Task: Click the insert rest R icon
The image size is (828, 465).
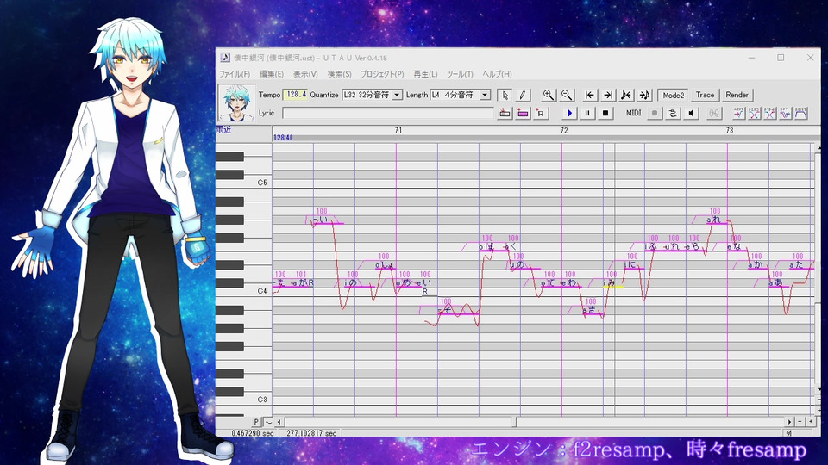Action: [540, 113]
